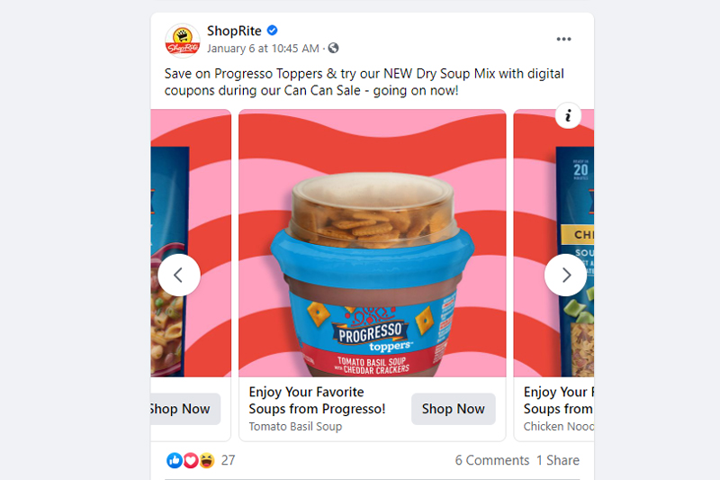720x480 pixels.
Task: Open ShopRite profile picture logo
Action: (183, 41)
